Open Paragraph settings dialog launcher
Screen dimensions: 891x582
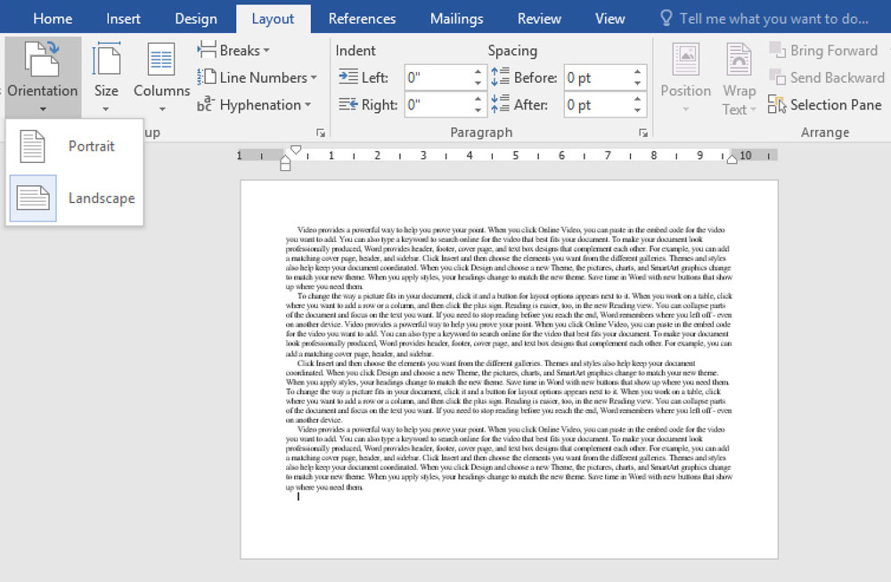[642, 133]
